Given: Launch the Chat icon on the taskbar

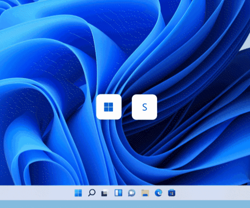Looking at the screenshot, I should click(x=132, y=193).
